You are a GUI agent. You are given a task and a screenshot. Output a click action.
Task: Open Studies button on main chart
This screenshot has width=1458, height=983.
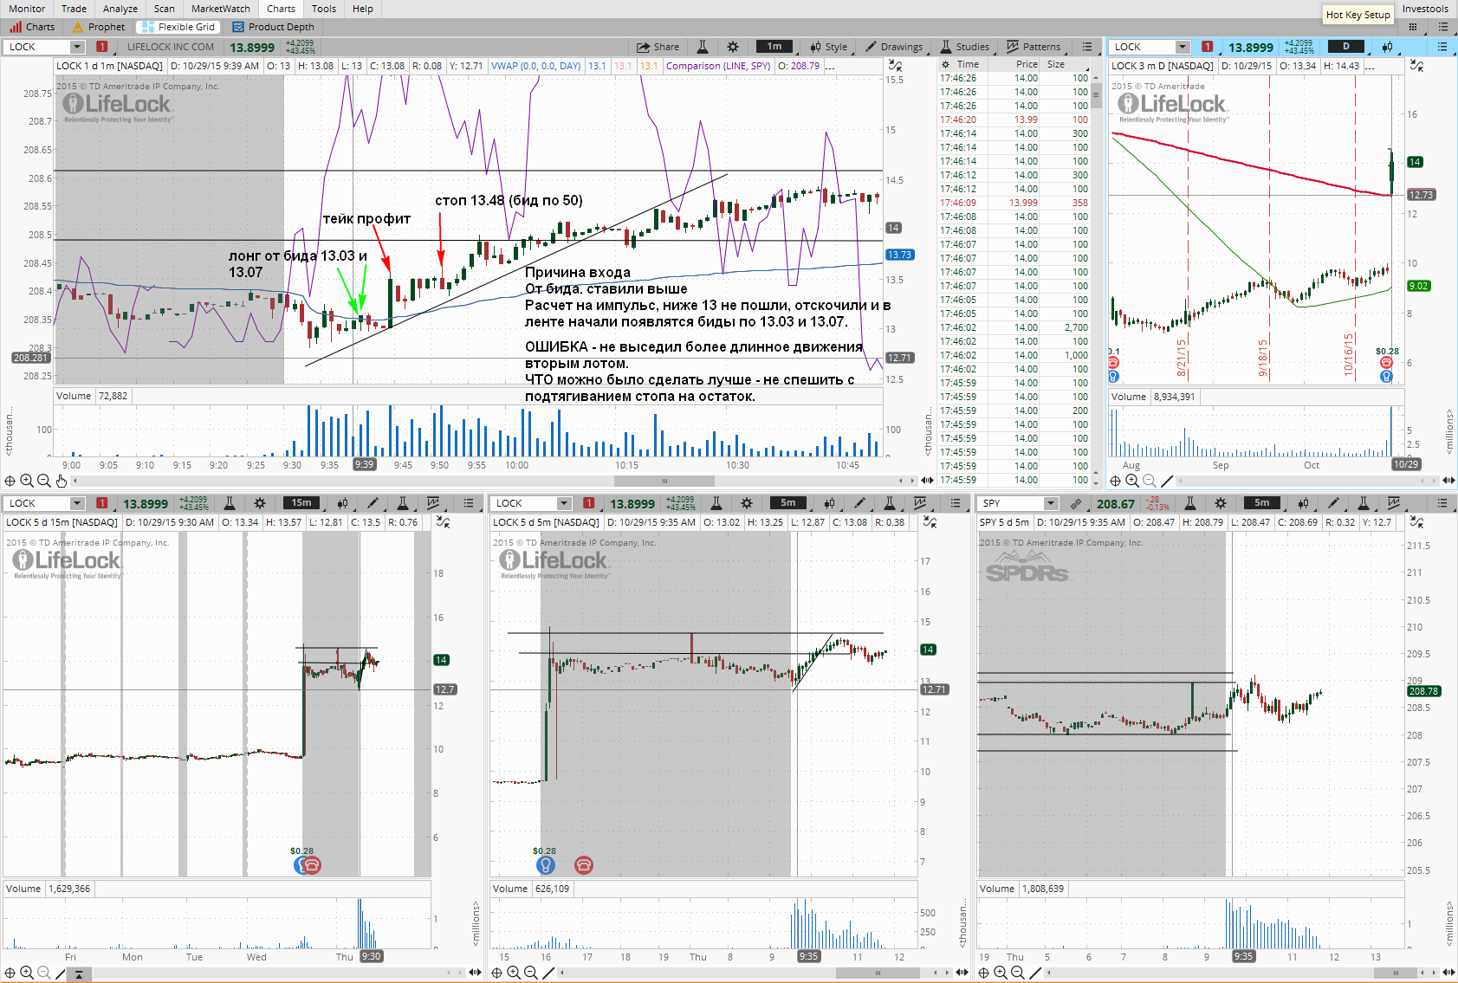point(965,47)
